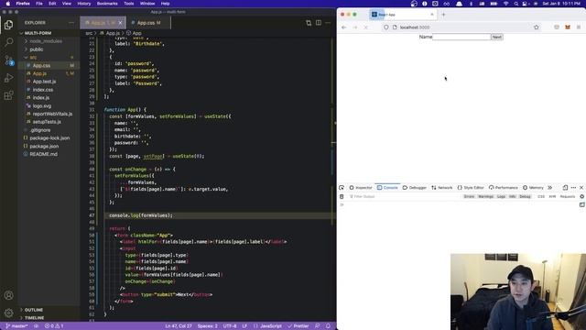Bookmark this page with star icon
Screen dimensions: 586x330
(x=537, y=27)
